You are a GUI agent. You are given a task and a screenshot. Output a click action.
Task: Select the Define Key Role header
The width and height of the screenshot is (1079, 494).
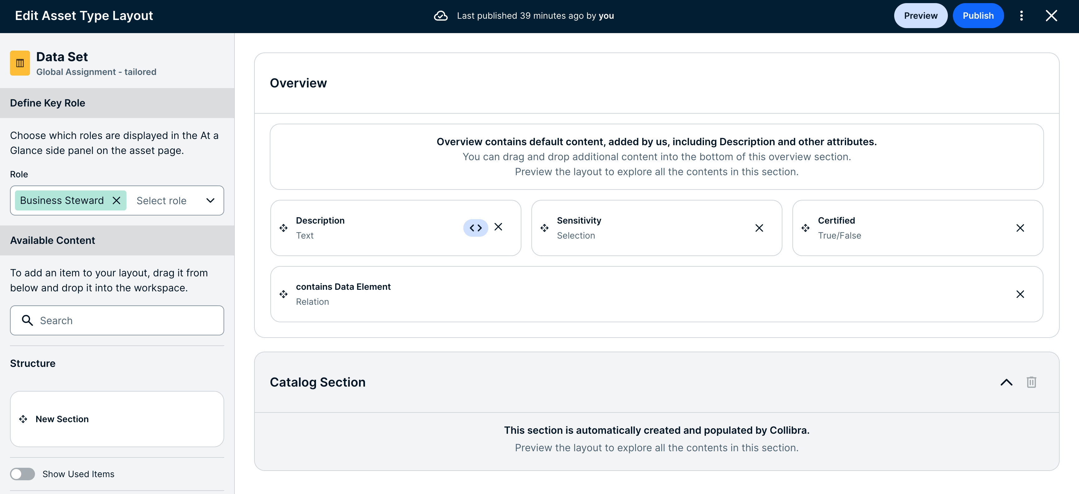117,103
